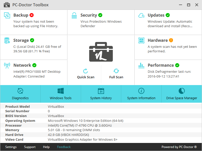Open Settings in the bottom bar
202x151 pixels.
11,147
